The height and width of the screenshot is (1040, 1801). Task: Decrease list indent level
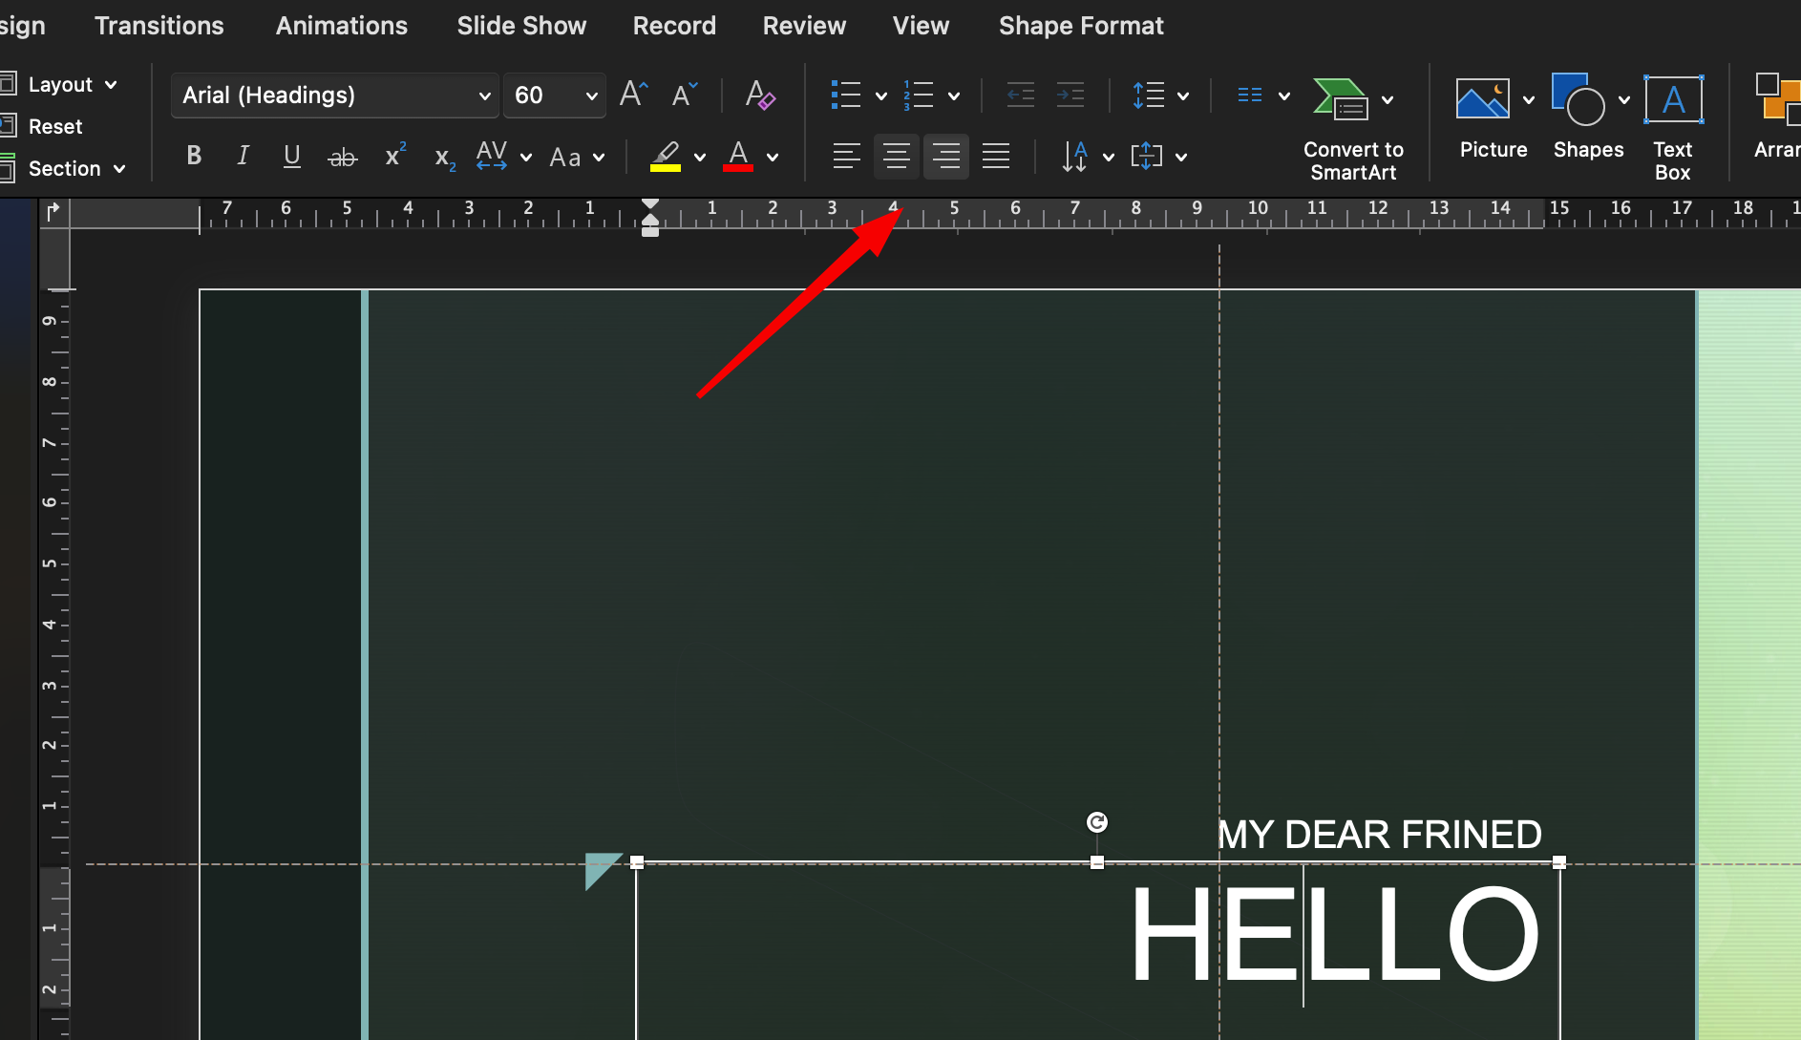pos(1021,95)
